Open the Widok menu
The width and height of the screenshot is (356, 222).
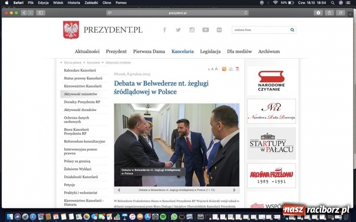point(58,3)
